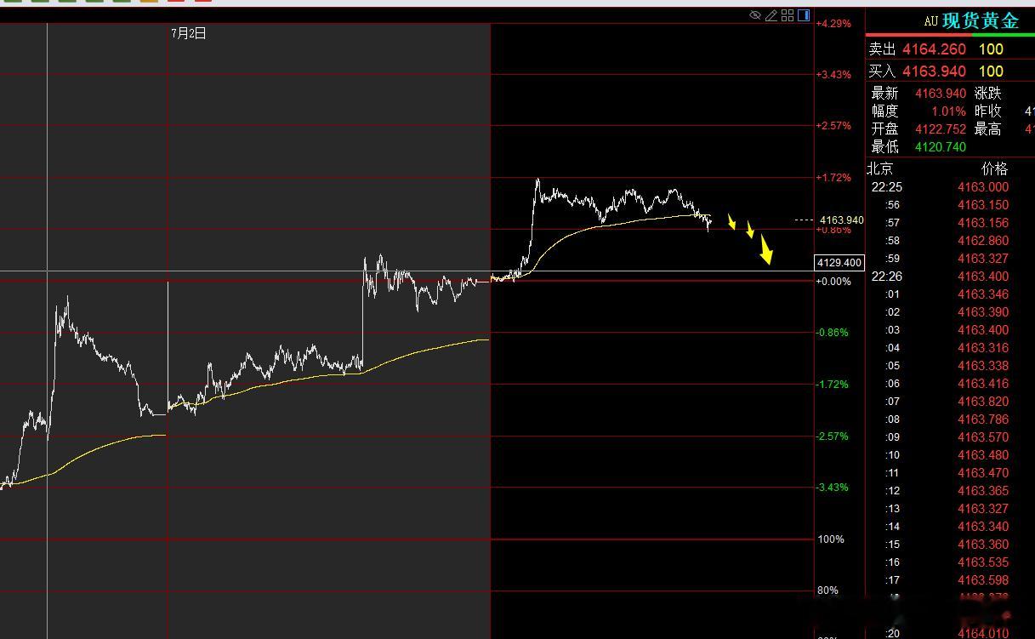The height and width of the screenshot is (639, 1035).
Task: Select tick price 4163.416
Action: [983, 384]
